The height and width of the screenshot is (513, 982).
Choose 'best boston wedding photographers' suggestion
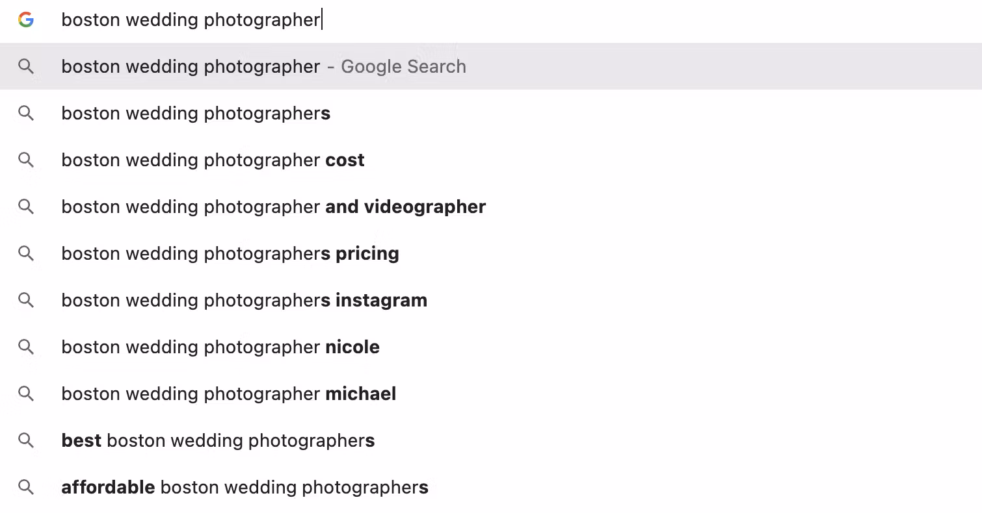tap(218, 440)
